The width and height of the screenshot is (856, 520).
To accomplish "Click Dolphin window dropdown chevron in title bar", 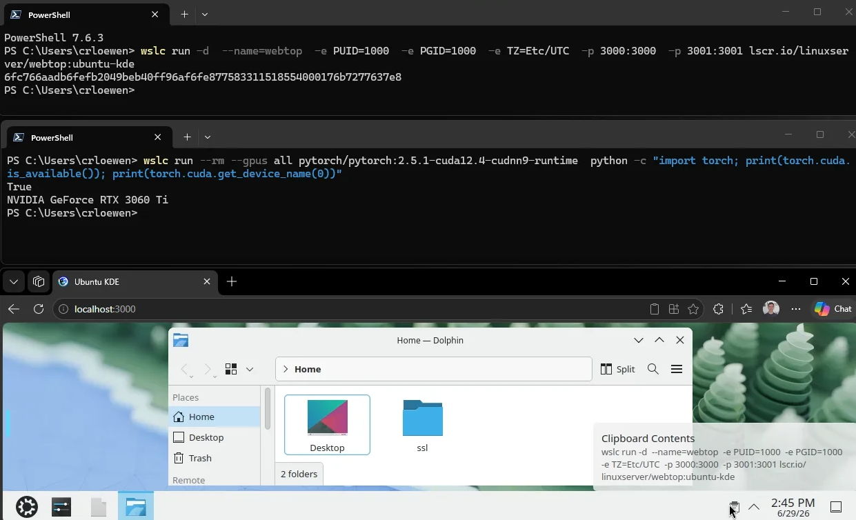I will [639, 340].
